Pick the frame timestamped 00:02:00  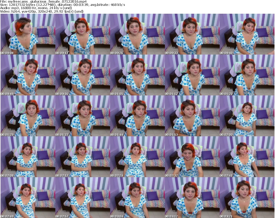click(247, 116)
